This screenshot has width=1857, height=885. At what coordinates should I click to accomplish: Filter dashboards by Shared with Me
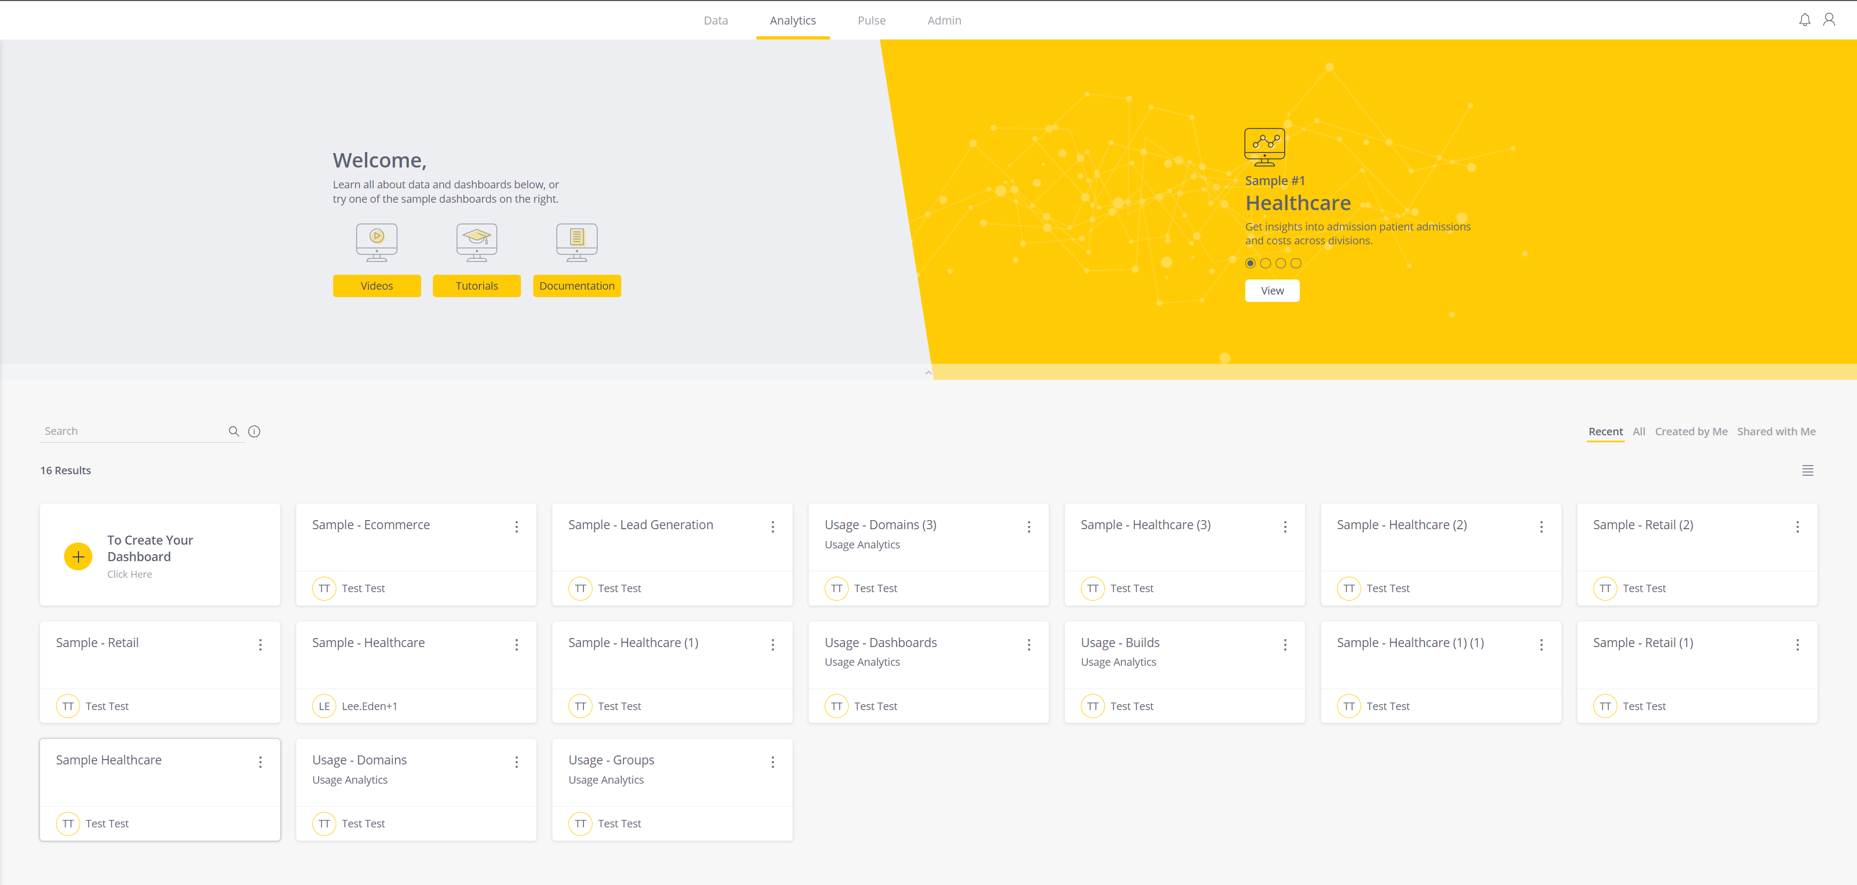pyautogui.click(x=1775, y=431)
